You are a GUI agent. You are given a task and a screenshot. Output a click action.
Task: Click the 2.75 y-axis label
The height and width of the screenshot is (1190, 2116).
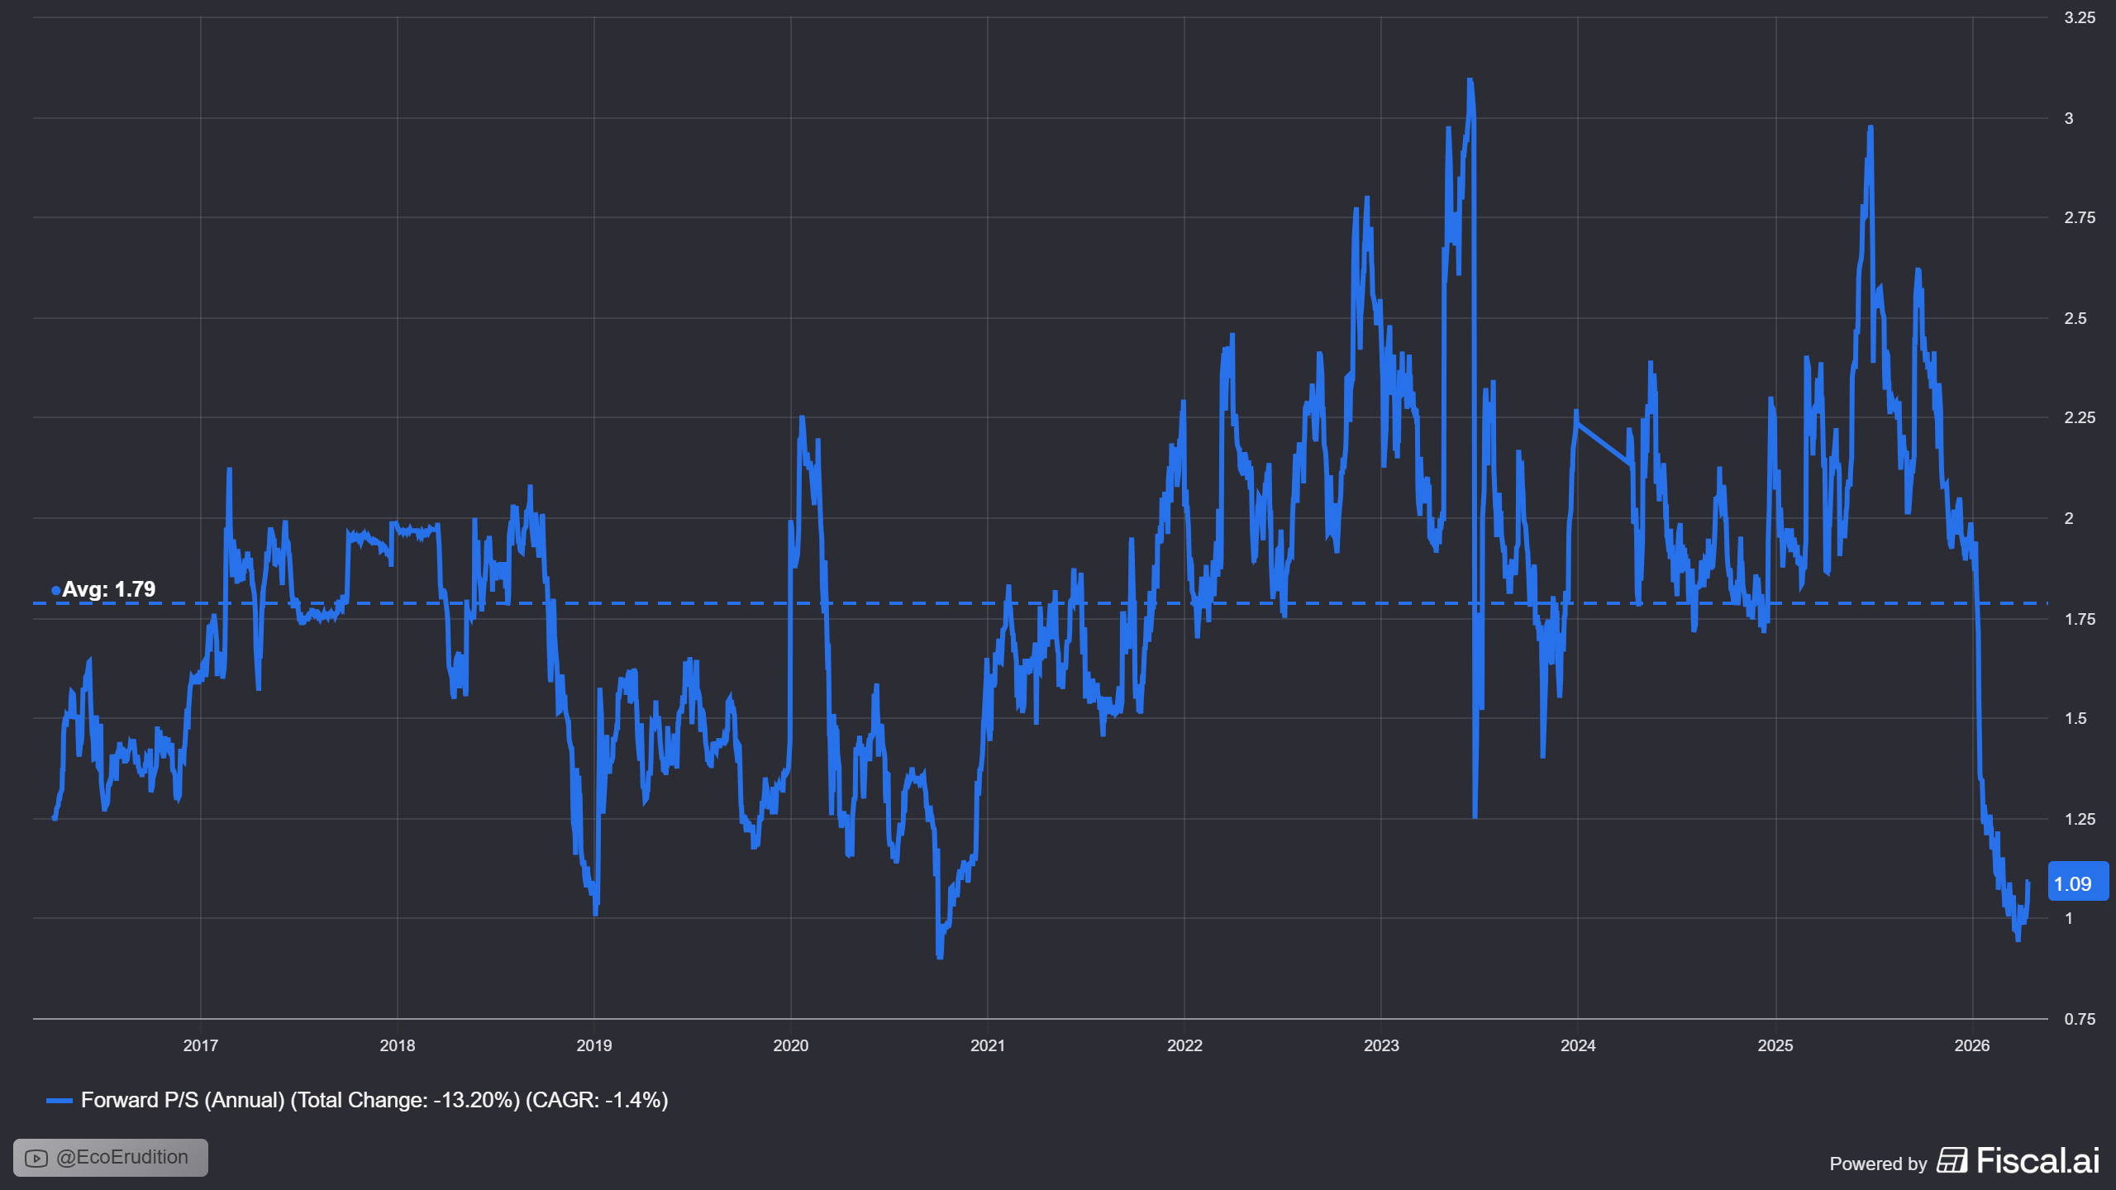[2080, 217]
